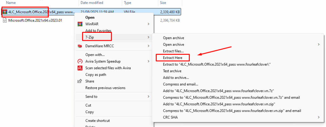This screenshot has height=127, width=326.
Task: Expand the CRC SHA submenu arrow
Action: coord(319,117)
